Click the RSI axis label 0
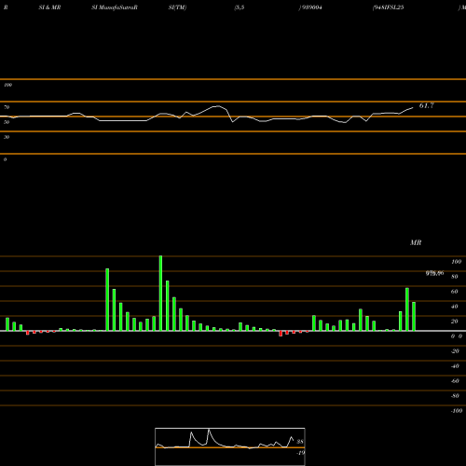The width and height of the screenshot is (466, 466). click(5, 159)
